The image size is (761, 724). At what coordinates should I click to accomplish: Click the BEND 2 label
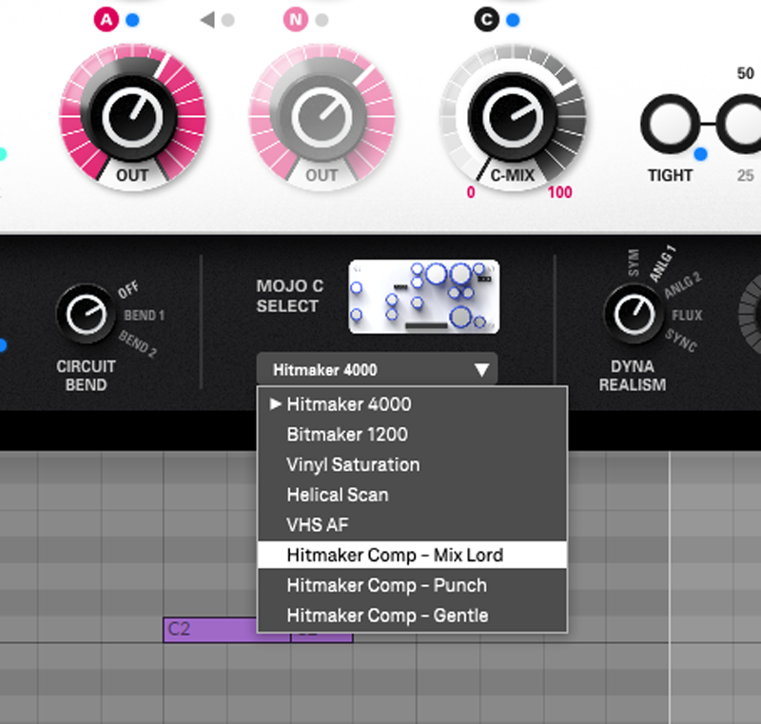[x=138, y=343]
